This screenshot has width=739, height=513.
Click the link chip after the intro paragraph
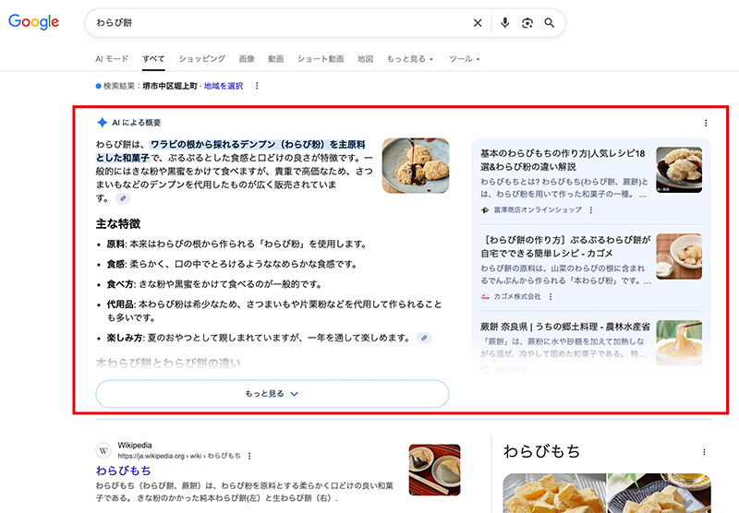pyautogui.click(x=123, y=198)
